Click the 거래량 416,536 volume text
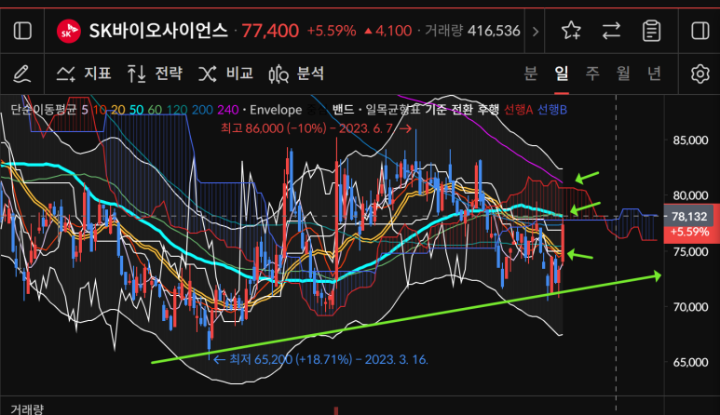The image size is (720, 415). tap(472, 32)
